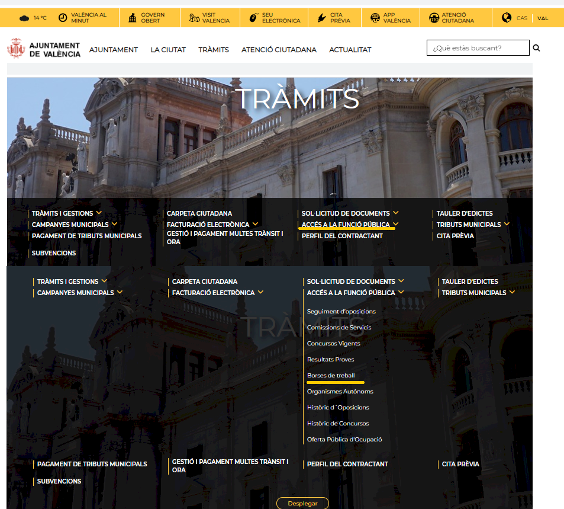The width and height of the screenshot is (564, 509).
Task: Collapse Accés a la Funció Pública in lower panel
Action: [401, 292]
